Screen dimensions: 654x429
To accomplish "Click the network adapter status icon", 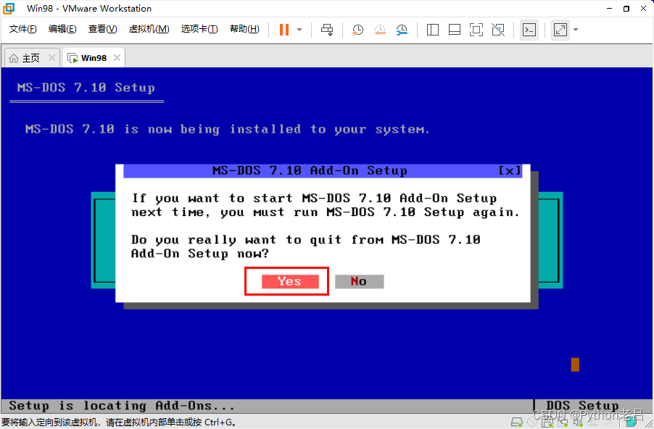I will coord(563,422).
